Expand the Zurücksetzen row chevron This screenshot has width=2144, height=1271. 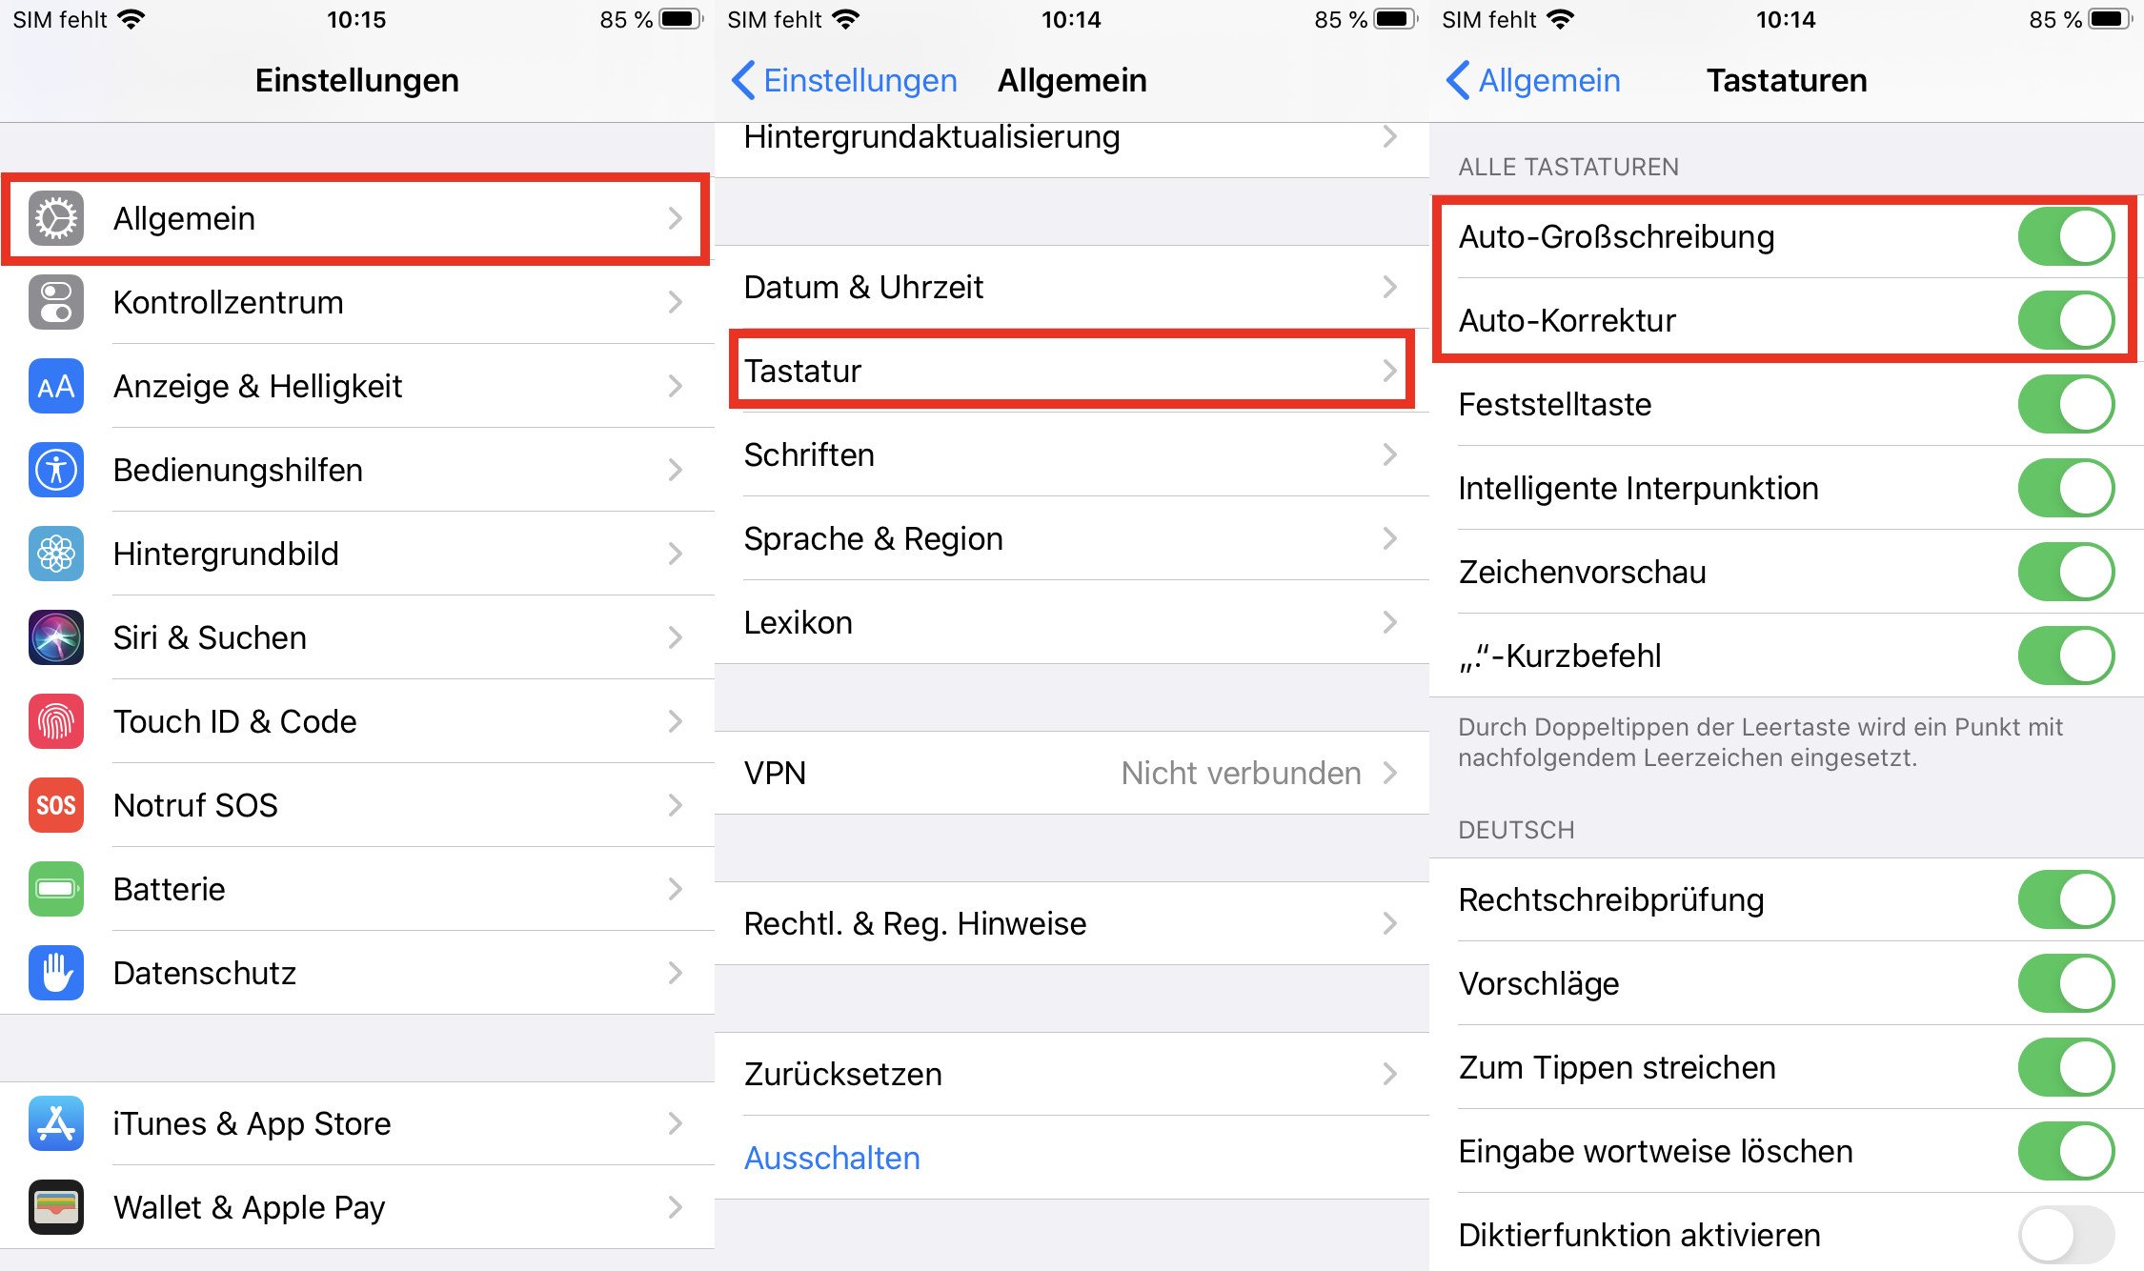pos(1390,1074)
